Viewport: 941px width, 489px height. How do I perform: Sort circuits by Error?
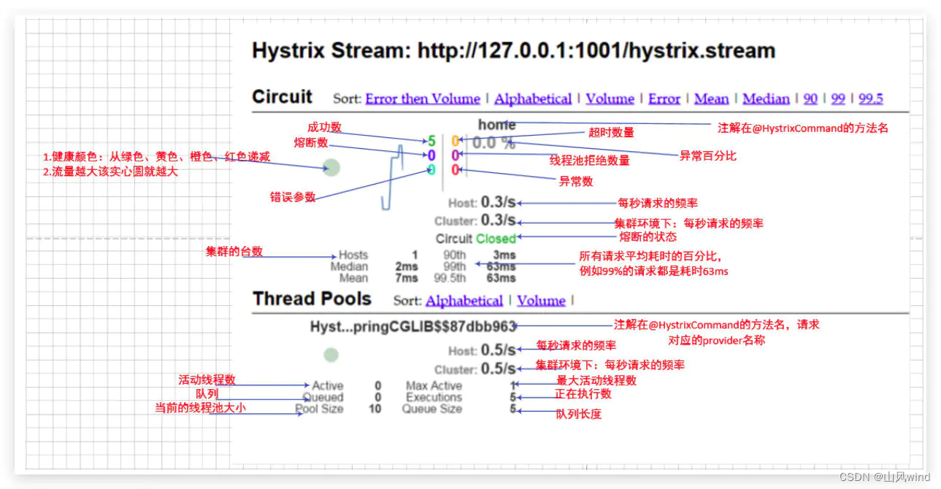664,99
